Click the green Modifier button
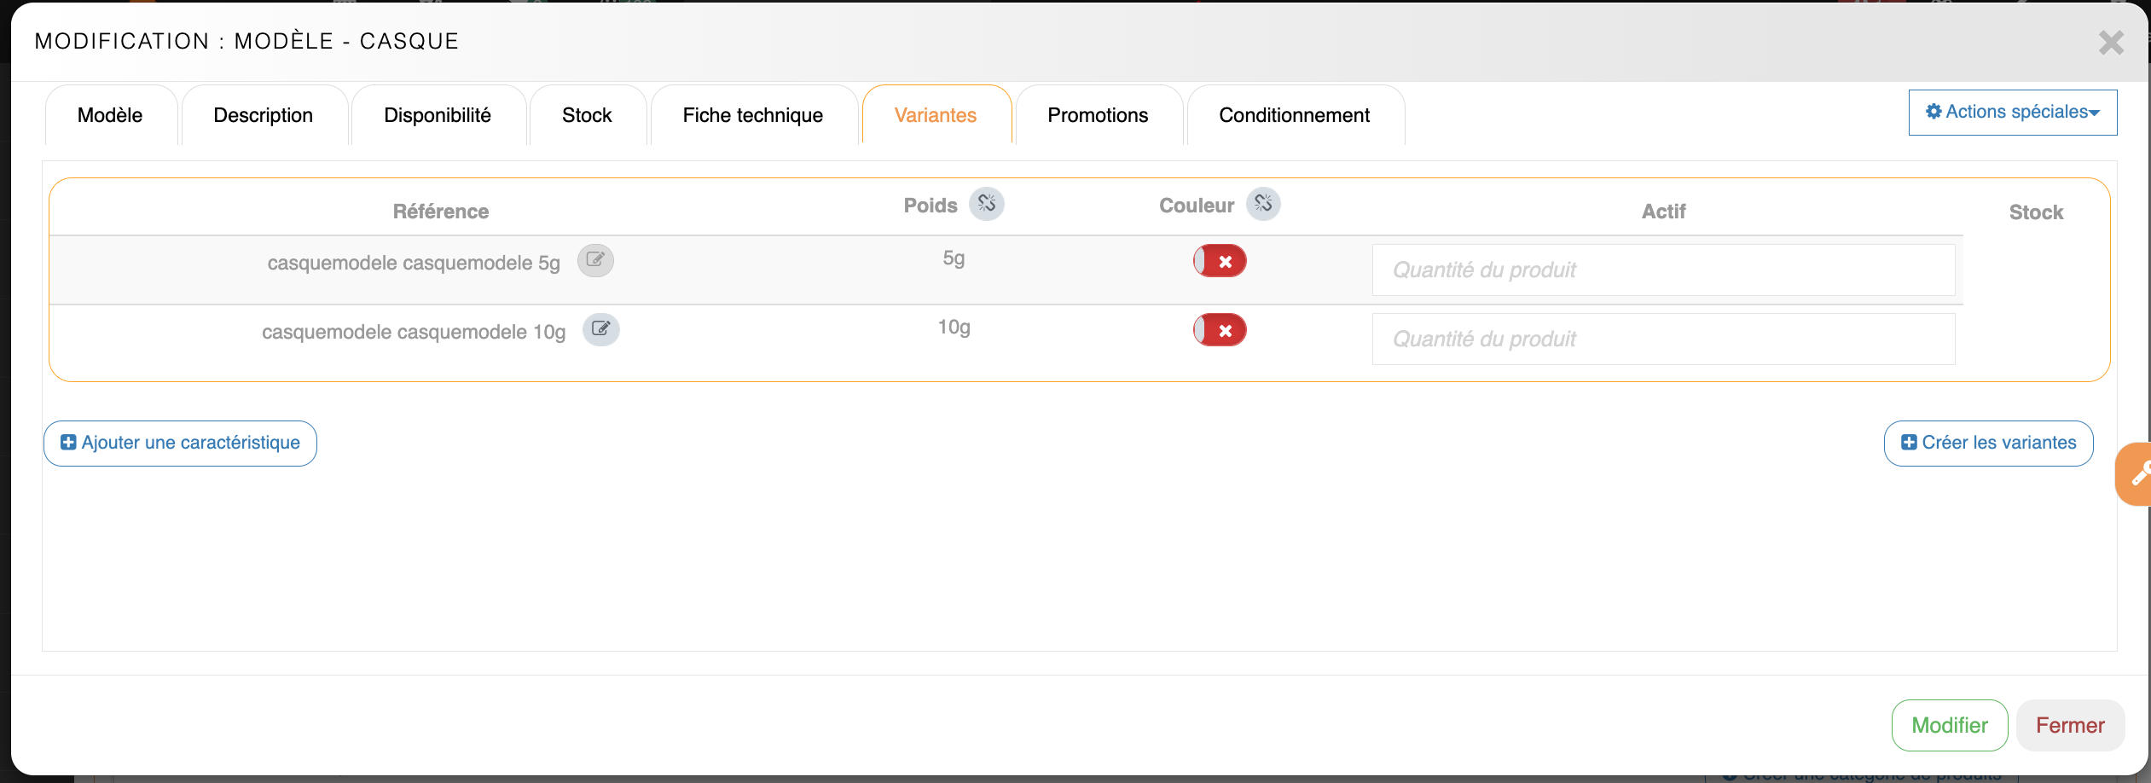Viewport: 2151px width, 783px height. click(1949, 725)
